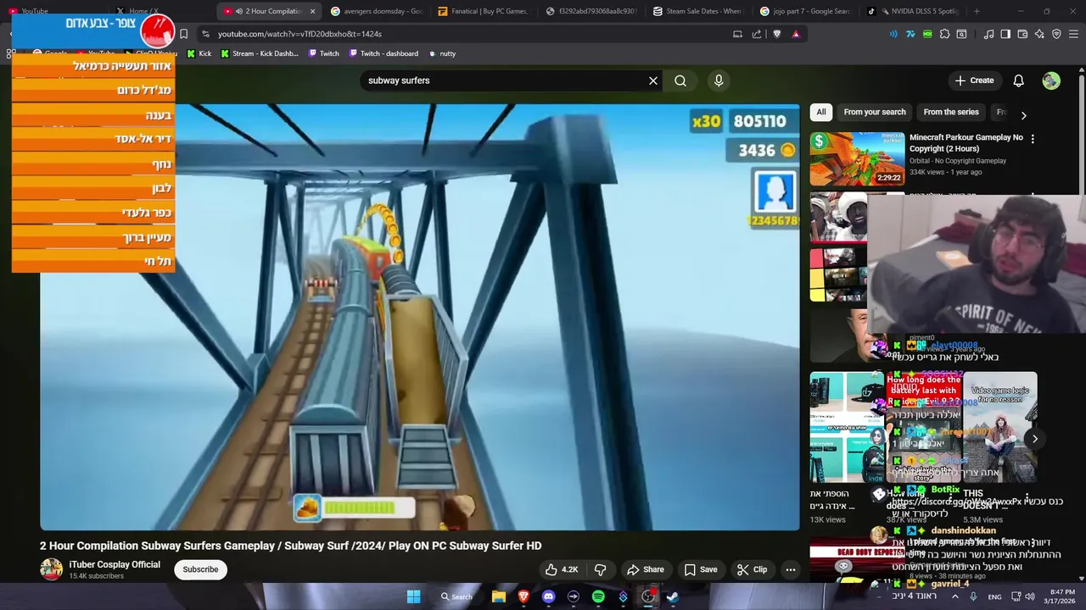
Task: Toggle the microphone icon in system tray
Action: point(973,596)
